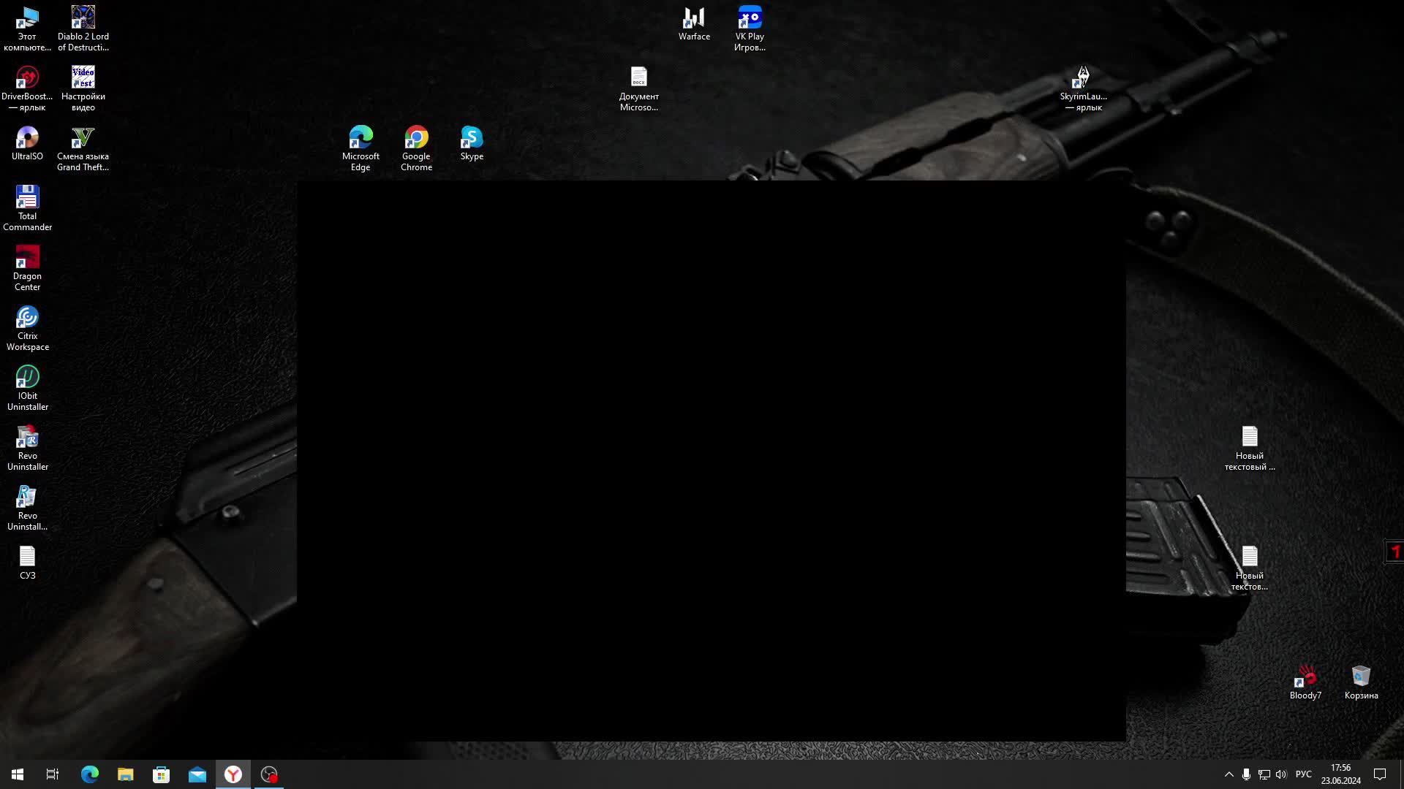Select the Корзина recycle bin icon

[x=1361, y=682]
